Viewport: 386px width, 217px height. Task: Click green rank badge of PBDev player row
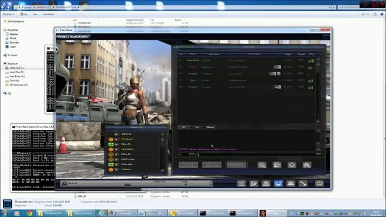point(111,144)
